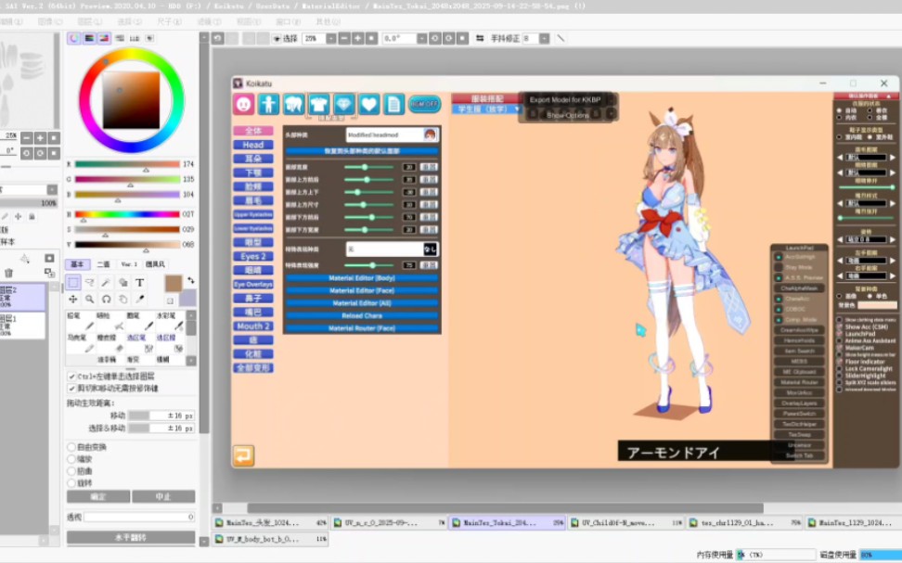Open the special face type selector showing 无
The width and height of the screenshot is (902, 563).
pyautogui.click(x=392, y=249)
